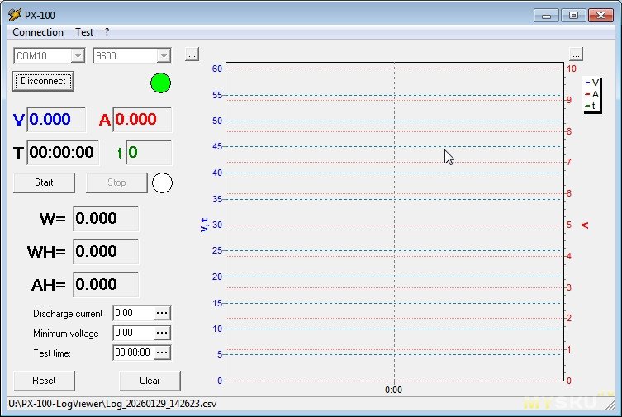The height and width of the screenshot is (417, 622).
Task: Open Test time ellipsis editor button
Action: pos(163,353)
